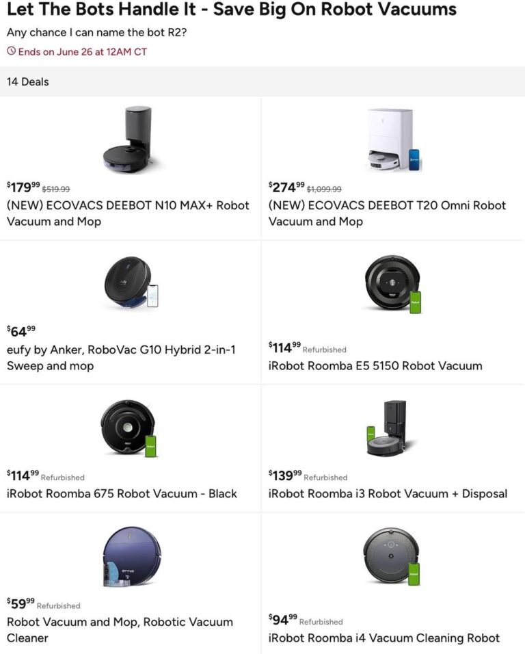
Task: Open iRobot Roomba 675 Robot Vacuum - Black link
Action: tap(122, 493)
